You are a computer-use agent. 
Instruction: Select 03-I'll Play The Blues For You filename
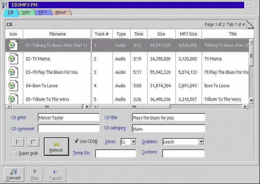[52, 72]
